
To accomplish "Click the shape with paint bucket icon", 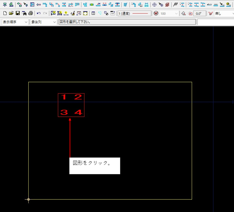I will [x=106, y=14].
